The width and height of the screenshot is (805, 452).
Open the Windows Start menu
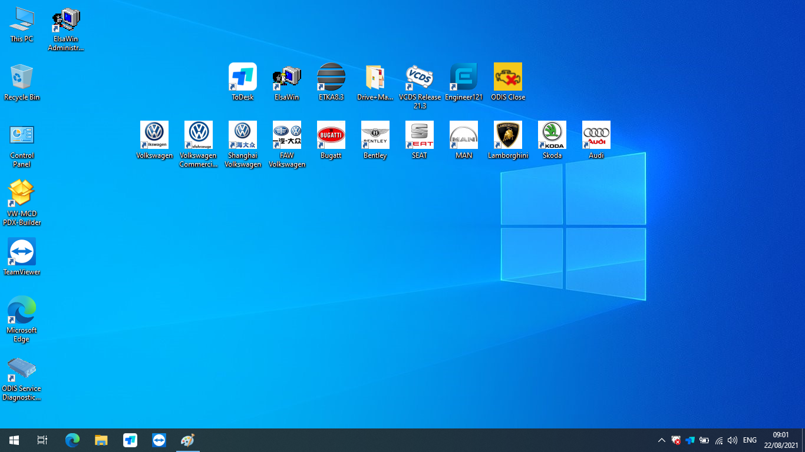pos(14,440)
